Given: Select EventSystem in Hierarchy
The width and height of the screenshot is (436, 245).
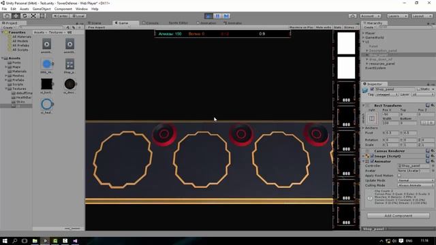Looking at the screenshot, I should coord(375,68).
